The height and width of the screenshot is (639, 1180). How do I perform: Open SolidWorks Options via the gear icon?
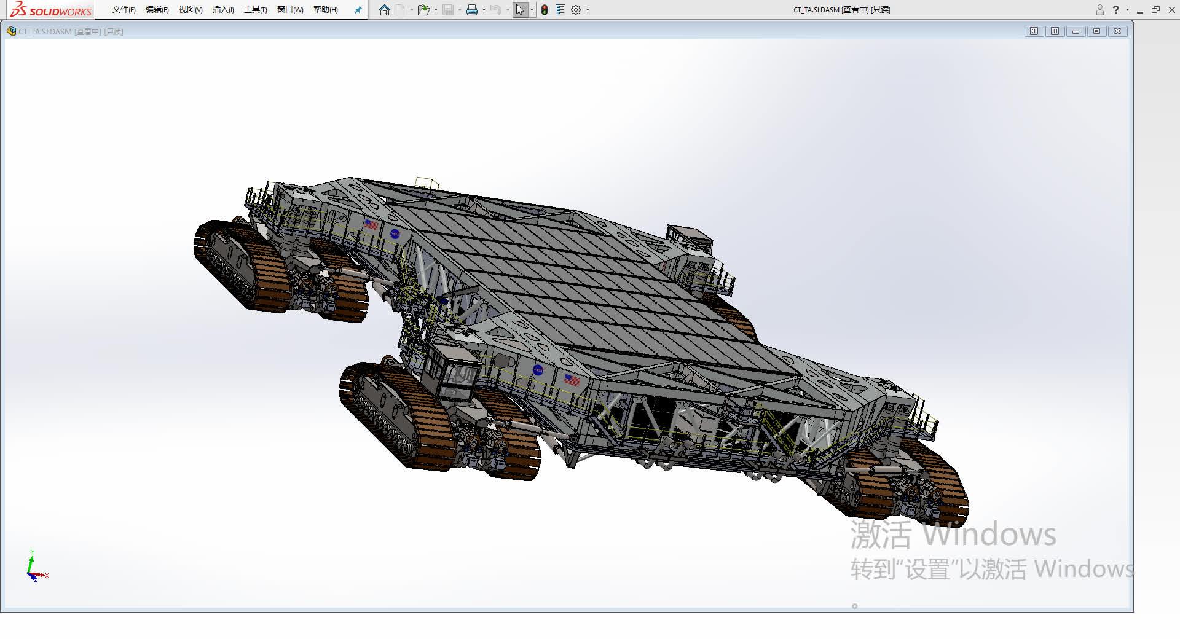[x=576, y=10]
